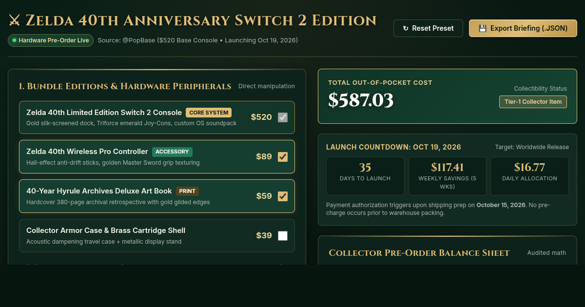Select the 35 Days to Launch tile
Screen dimensions: 585x307
coord(365,176)
